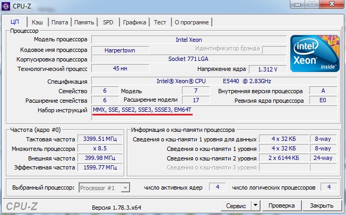Click the extended model value 17
The height and width of the screenshot is (215, 346).
click(196, 100)
